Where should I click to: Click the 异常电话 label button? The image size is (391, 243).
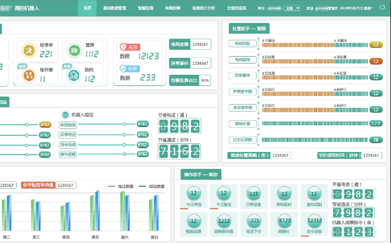[68, 135]
